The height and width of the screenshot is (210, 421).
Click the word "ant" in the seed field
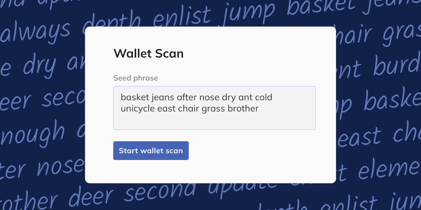coord(246,97)
